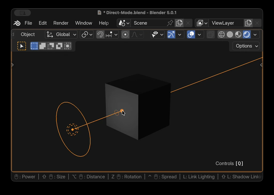Choose the Intersect selection mode icon

tap(67, 46)
